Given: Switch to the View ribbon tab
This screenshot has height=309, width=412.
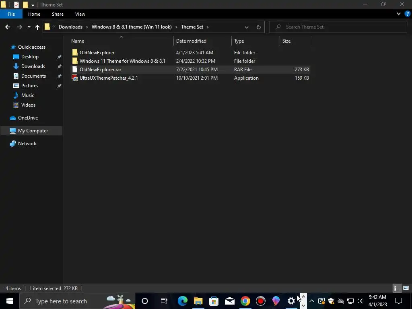Looking at the screenshot, I should [x=80, y=14].
